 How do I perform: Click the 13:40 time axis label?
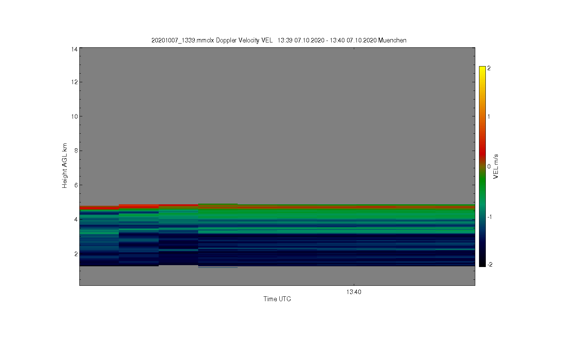(x=353, y=292)
